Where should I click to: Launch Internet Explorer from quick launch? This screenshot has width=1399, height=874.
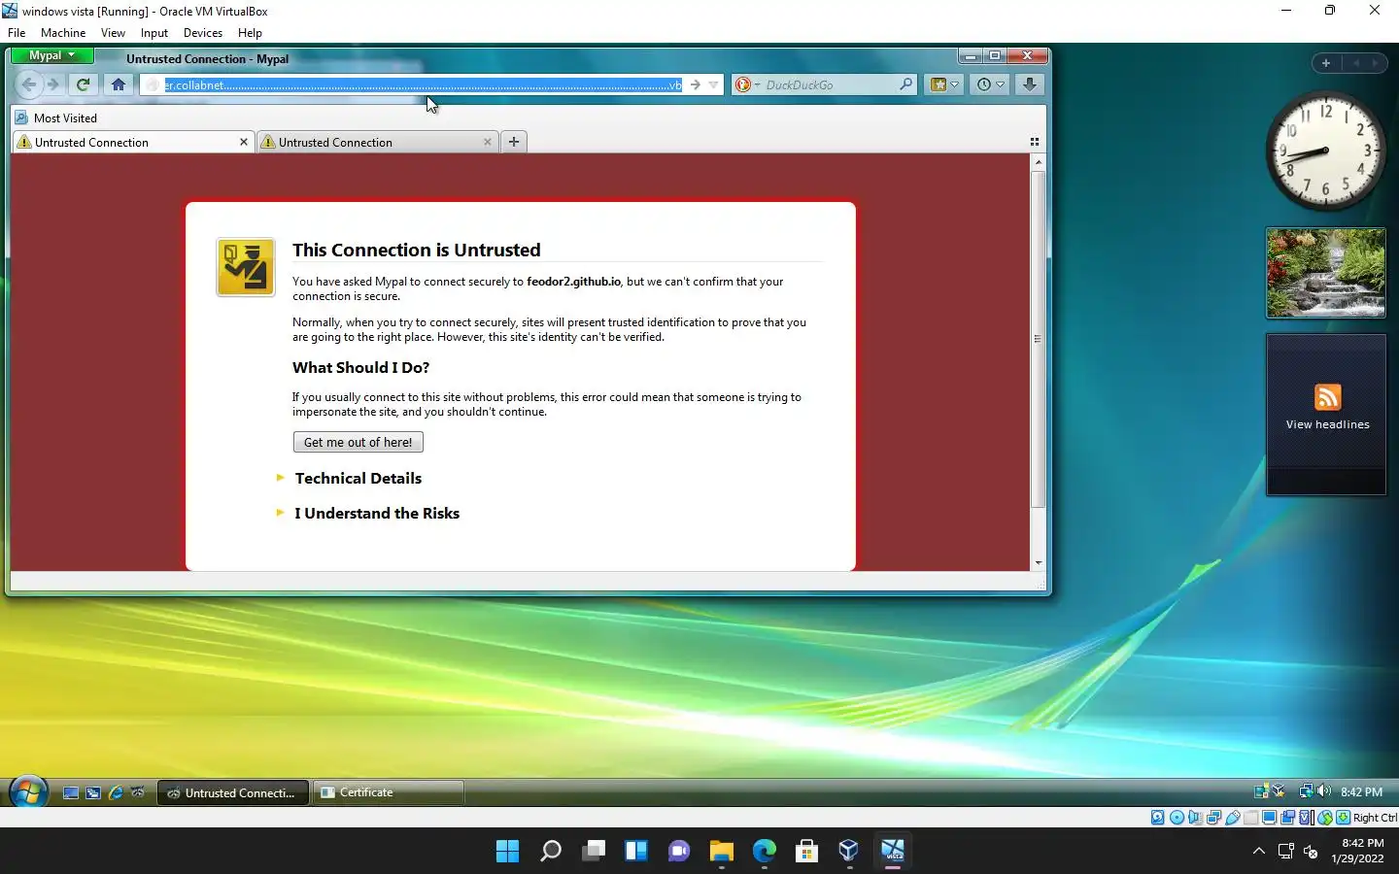click(x=116, y=792)
